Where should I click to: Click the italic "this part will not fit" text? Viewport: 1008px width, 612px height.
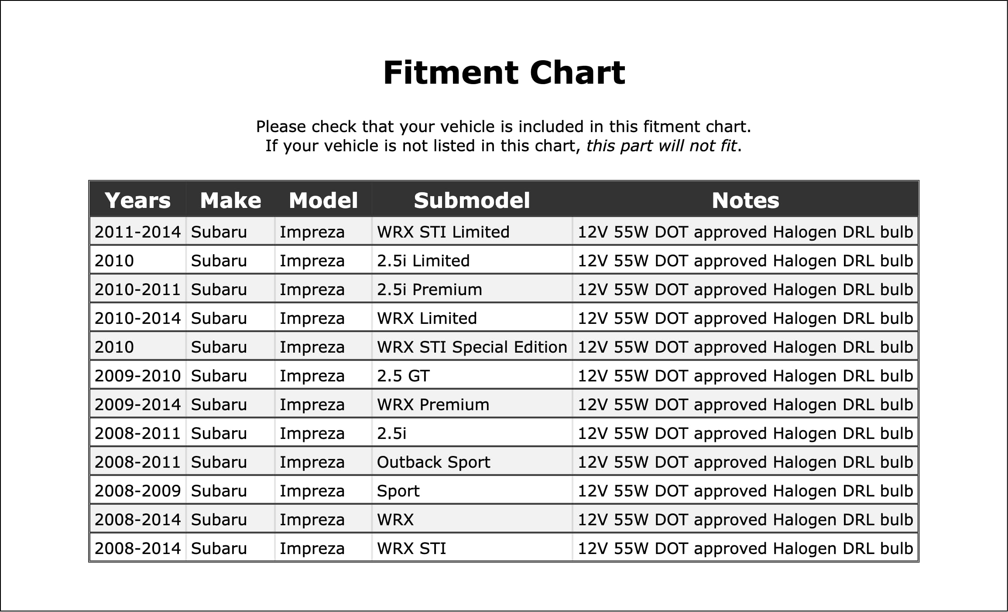coord(661,146)
